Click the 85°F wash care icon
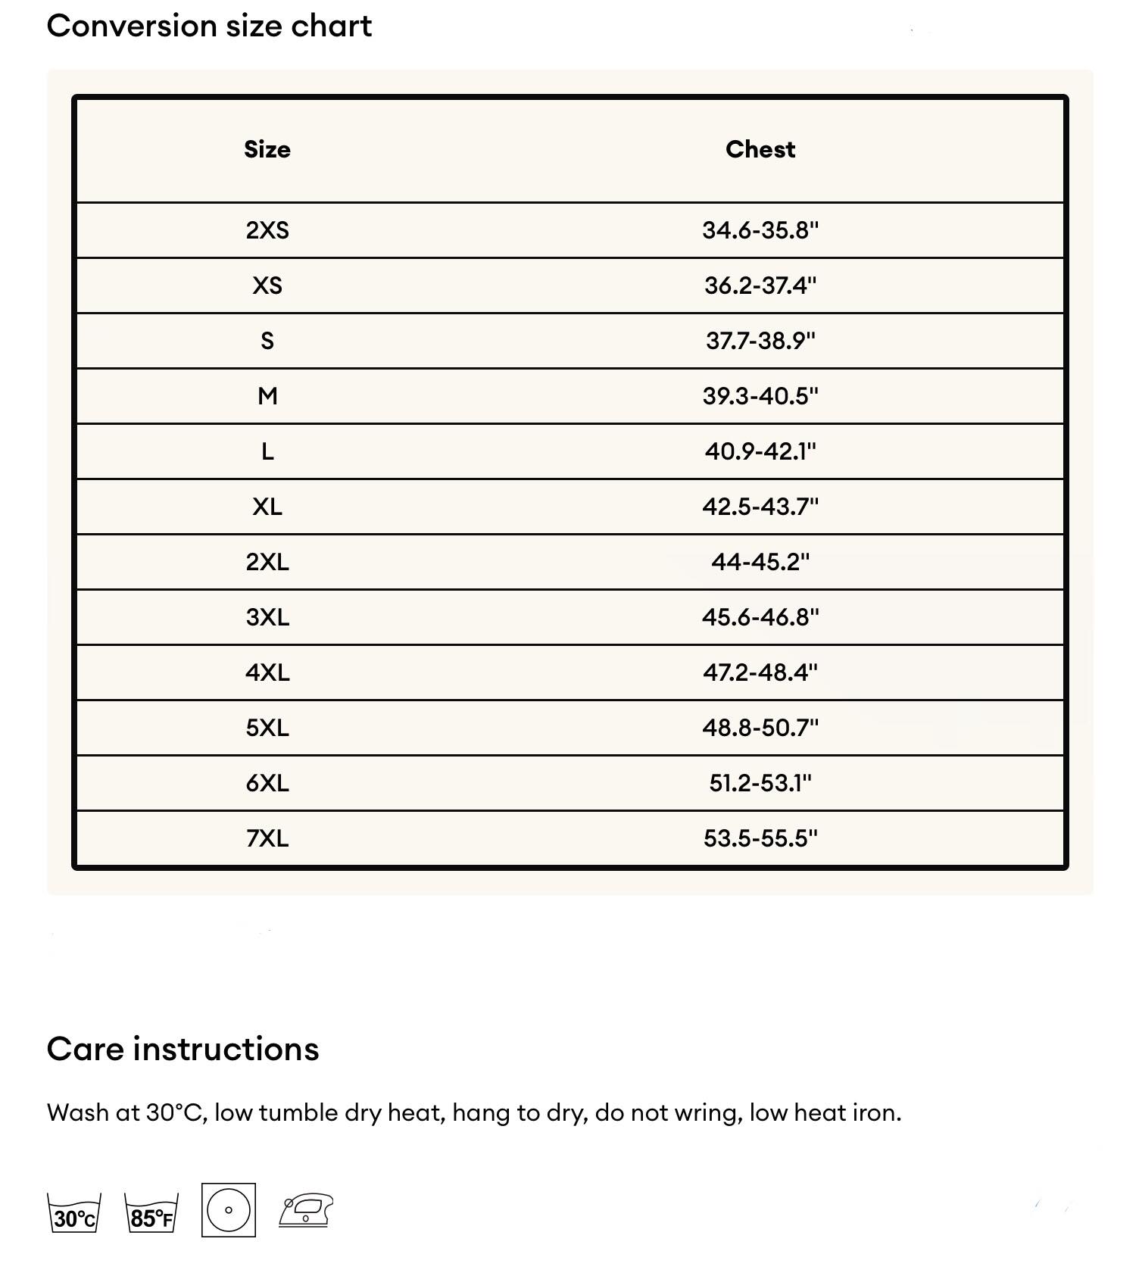The height and width of the screenshot is (1276, 1139). (151, 1212)
